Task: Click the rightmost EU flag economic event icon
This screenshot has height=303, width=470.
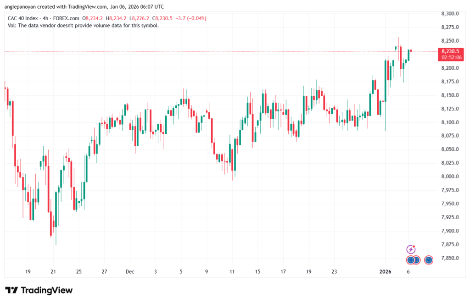Action: pos(429,260)
